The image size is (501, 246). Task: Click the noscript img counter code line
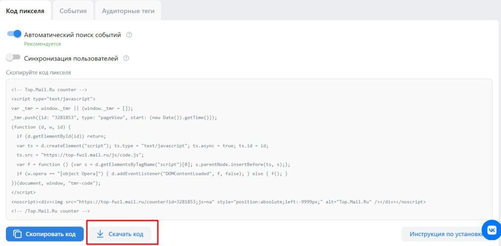(x=218, y=202)
